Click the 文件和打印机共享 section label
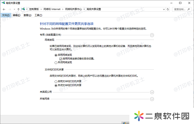 point(54,70)
